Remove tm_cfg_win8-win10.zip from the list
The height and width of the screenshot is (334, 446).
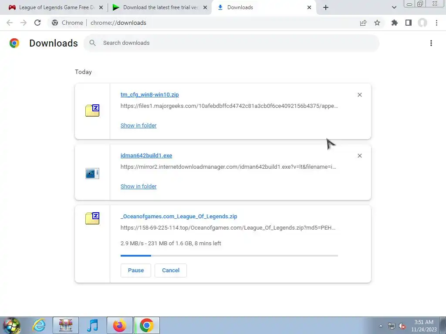coord(360,95)
